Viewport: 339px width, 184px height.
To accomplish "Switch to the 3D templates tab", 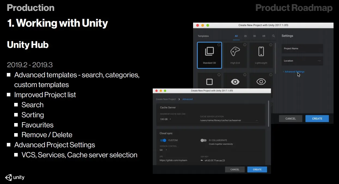I will click(254, 36).
